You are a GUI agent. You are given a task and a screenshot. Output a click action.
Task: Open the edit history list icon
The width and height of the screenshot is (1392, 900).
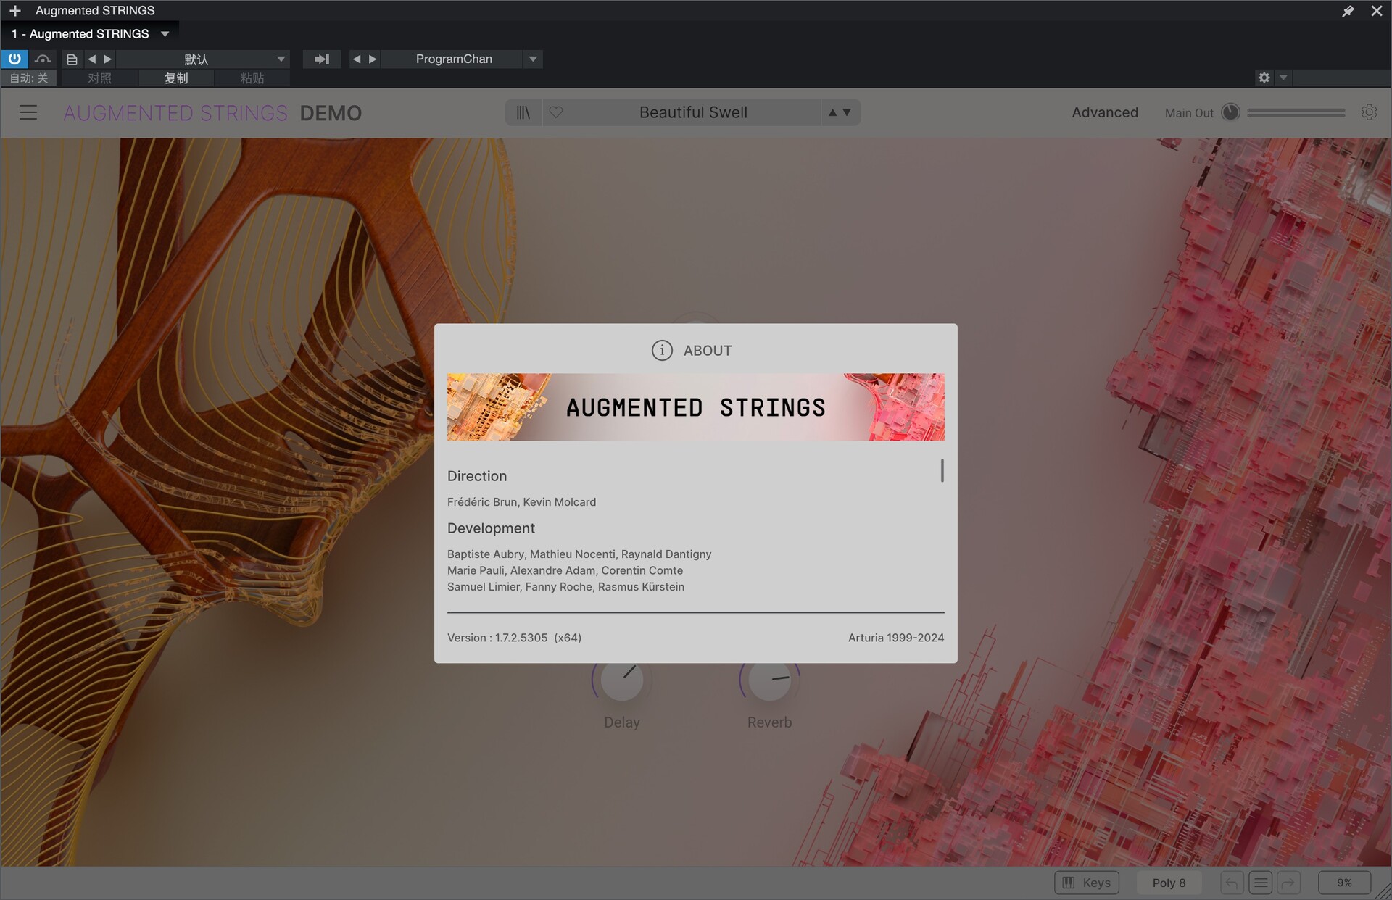pyautogui.click(x=1261, y=883)
